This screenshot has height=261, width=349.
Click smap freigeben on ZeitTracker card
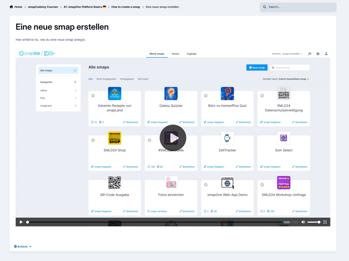point(214,167)
